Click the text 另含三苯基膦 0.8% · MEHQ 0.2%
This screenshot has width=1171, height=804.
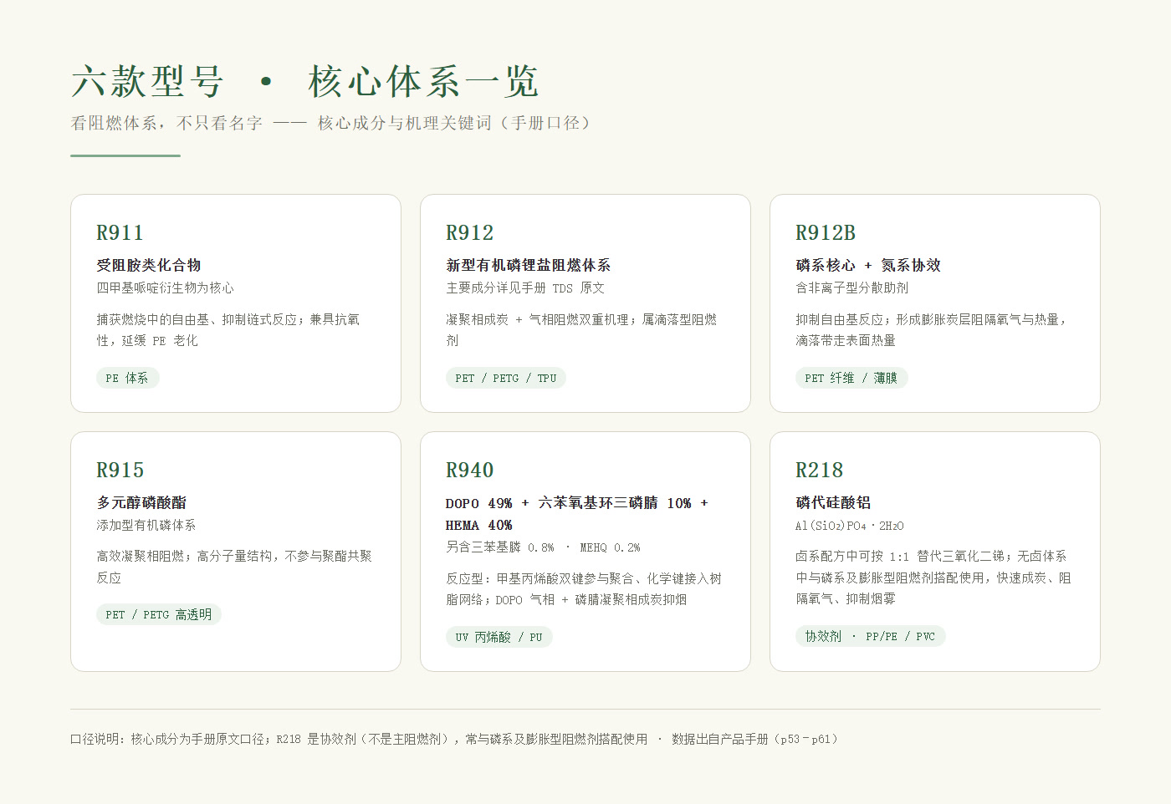[x=543, y=547]
